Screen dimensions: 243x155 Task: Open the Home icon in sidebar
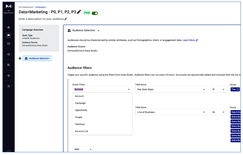pos(9,27)
